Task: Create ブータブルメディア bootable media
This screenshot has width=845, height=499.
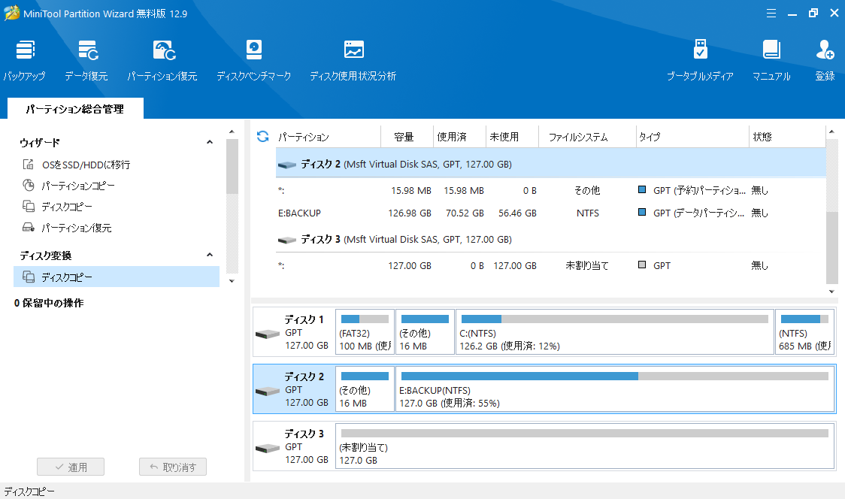Action: (x=700, y=60)
